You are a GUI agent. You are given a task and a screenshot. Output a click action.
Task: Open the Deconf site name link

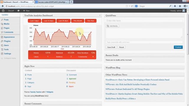[11, 11]
